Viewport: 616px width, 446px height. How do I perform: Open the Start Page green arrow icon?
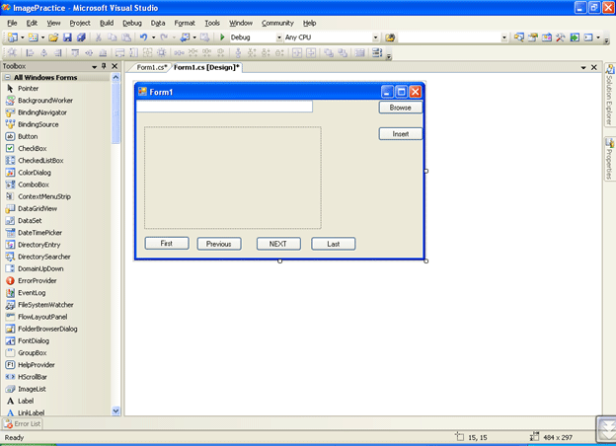click(575, 37)
